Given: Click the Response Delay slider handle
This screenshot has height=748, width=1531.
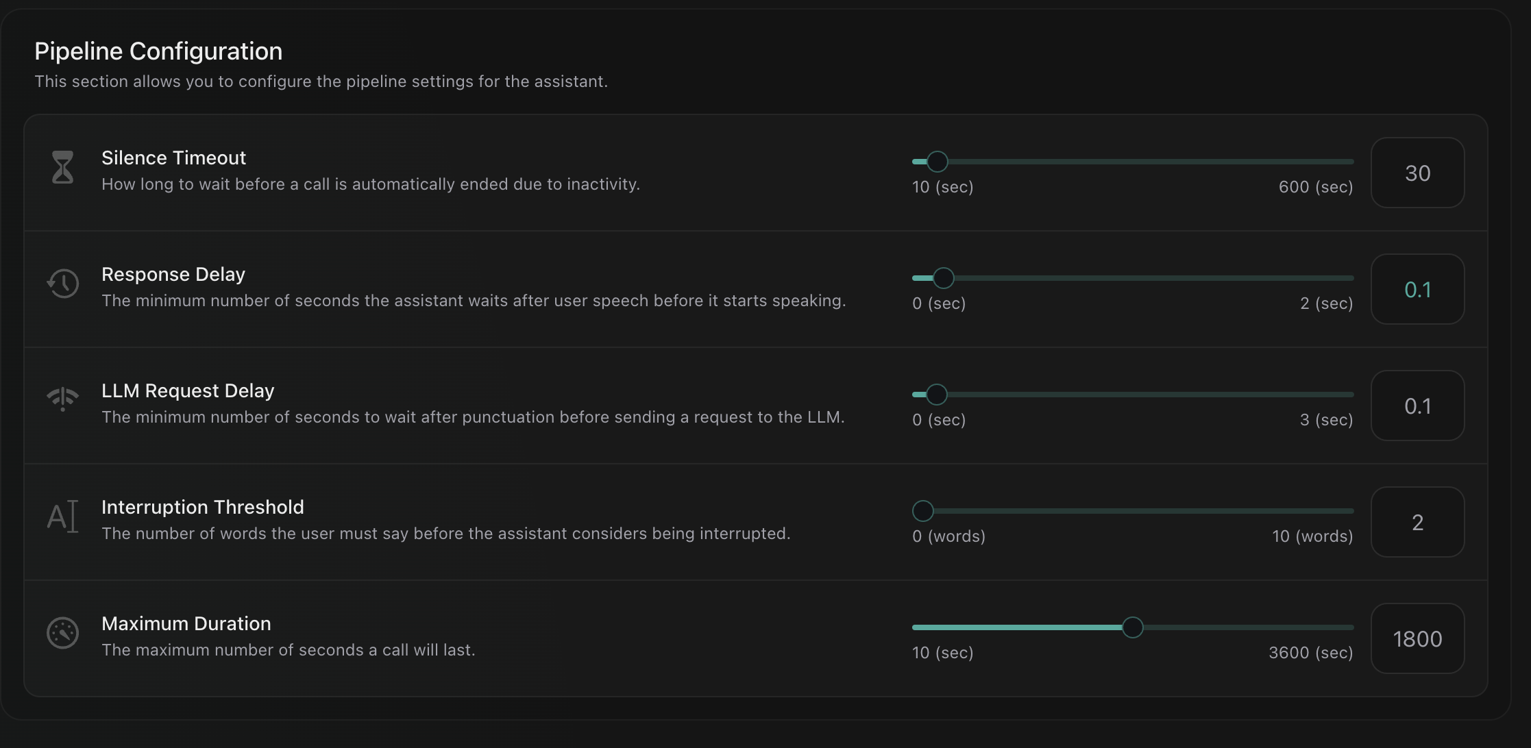Looking at the screenshot, I should coord(943,278).
